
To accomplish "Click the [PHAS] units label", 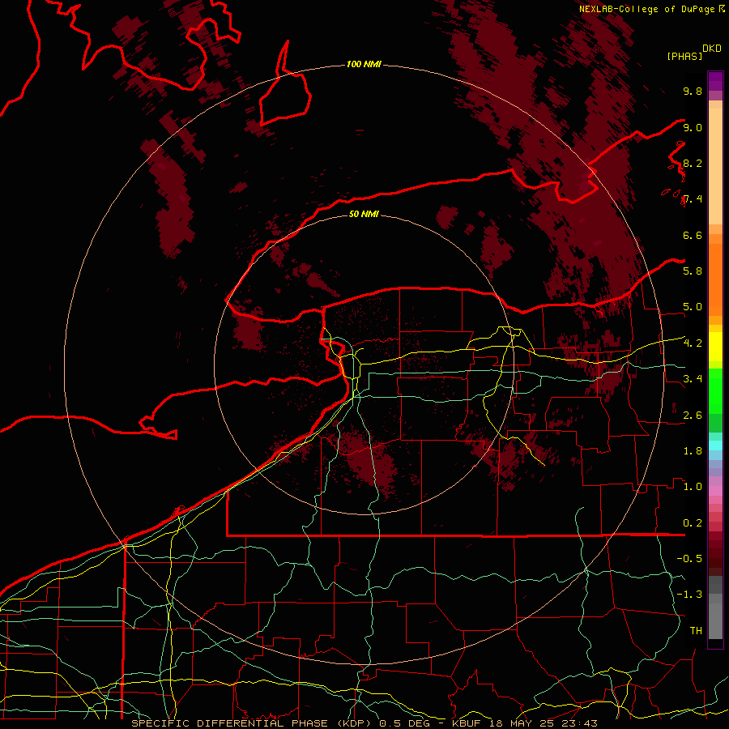I will [x=684, y=56].
